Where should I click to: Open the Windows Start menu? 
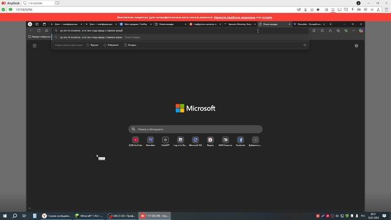point(5,216)
